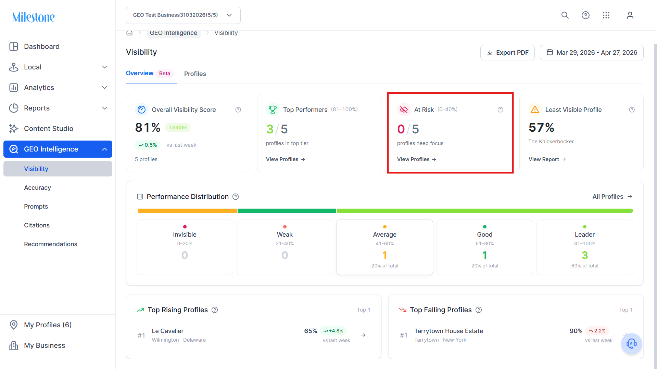657x369 pixels.
Task: Select the Weak 21–40% tier card
Action: (x=285, y=247)
